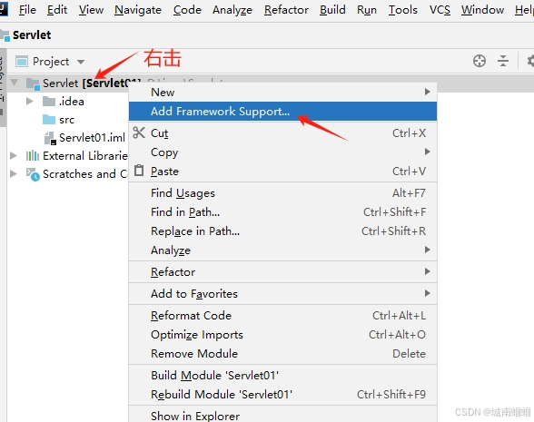Screen dimensions: 534x422
Task: Click the Scratches and Consoles icon
Action: pos(33,174)
